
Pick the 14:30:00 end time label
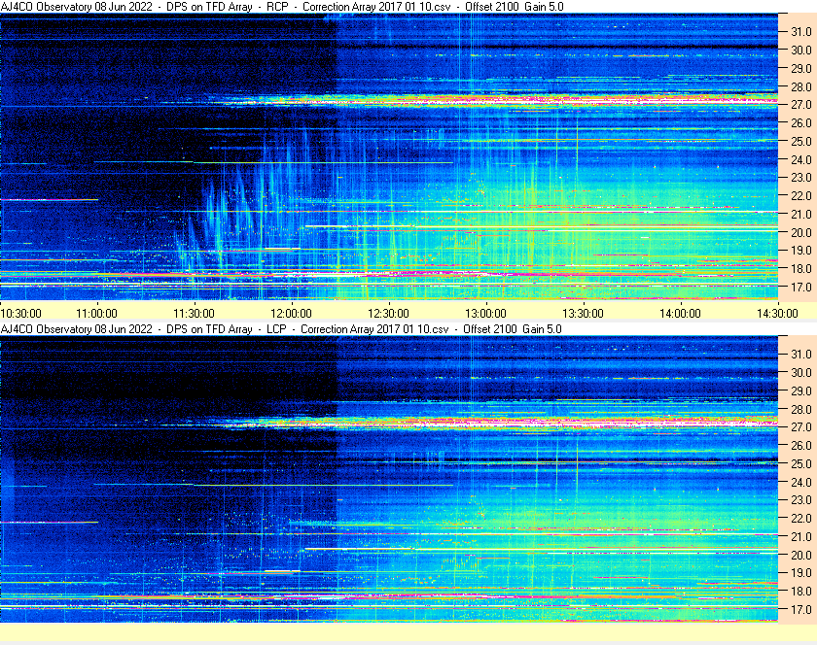tap(778, 313)
